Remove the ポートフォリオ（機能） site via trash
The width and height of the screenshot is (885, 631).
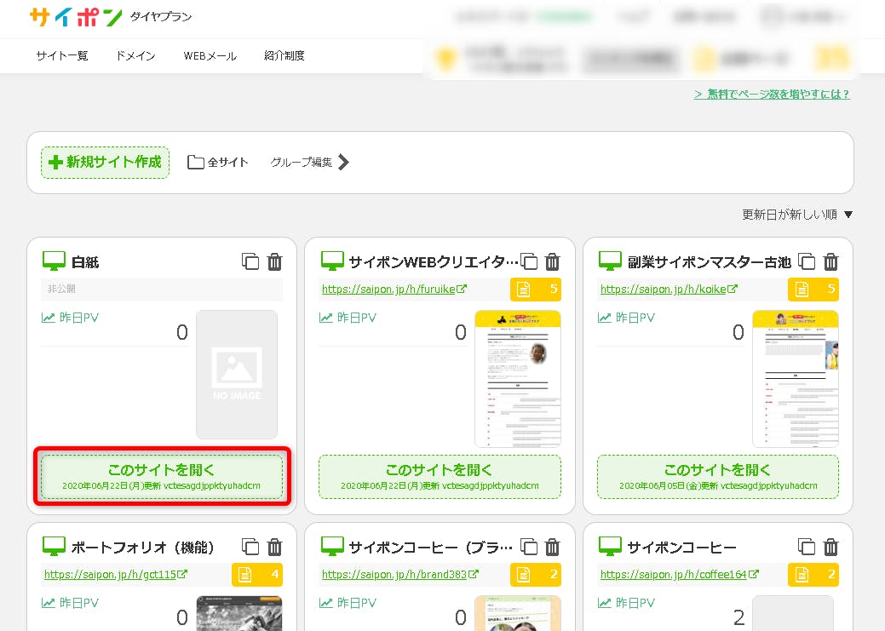pos(275,547)
